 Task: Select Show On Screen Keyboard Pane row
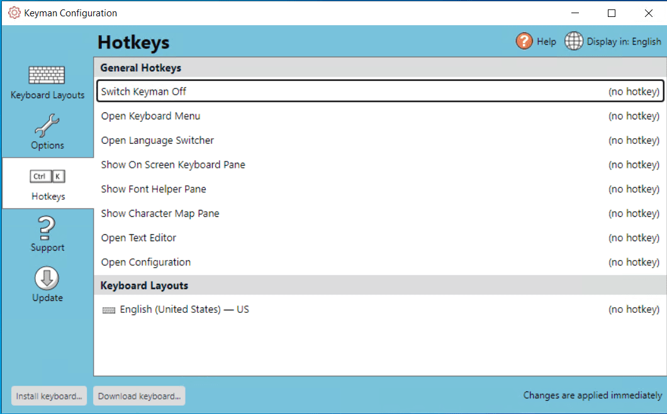[x=380, y=165]
